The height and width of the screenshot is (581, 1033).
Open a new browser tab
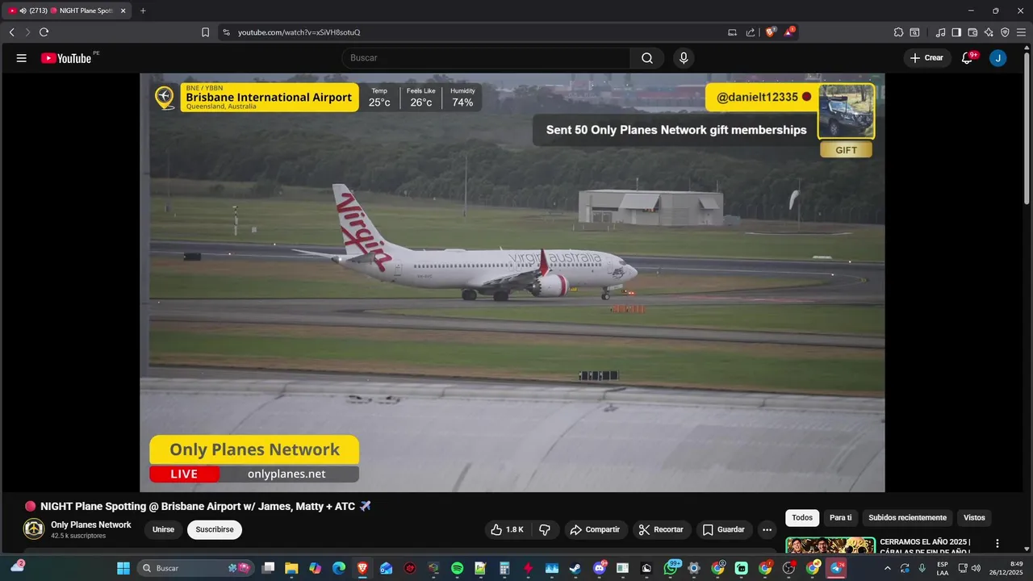pyautogui.click(x=143, y=10)
